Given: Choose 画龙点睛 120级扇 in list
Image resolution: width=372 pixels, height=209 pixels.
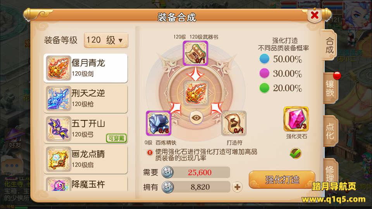Looking at the screenshot, I should 86,159.
